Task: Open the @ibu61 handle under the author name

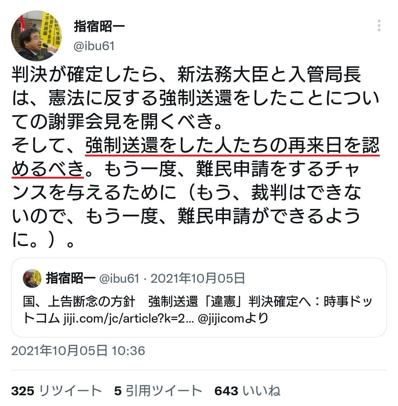Action: (94, 46)
